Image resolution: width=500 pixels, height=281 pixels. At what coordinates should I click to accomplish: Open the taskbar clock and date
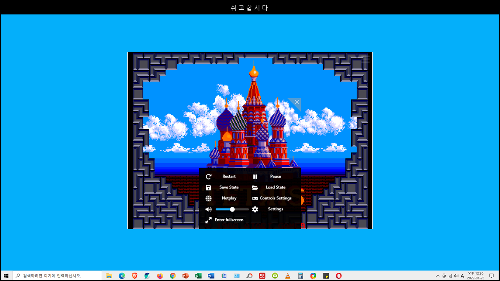pos(475,276)
